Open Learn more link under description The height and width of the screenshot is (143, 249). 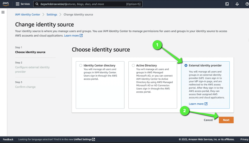pyautogui.click(x=71, y=36)
